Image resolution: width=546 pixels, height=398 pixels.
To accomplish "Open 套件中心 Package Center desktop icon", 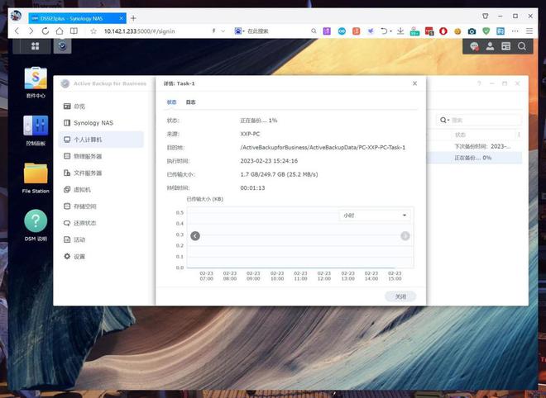I will pyautogui.click(x=36, y=80).
